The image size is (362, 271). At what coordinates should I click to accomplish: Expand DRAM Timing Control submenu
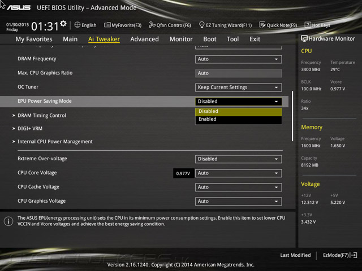tap(41, 115)
